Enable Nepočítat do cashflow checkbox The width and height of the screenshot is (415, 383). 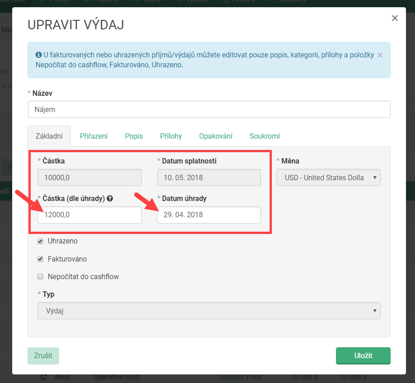click(x=40, y=276)
